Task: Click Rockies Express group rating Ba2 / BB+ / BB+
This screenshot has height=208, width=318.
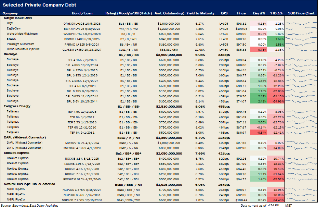Action: pyautogui.click(x=128, y=154)
